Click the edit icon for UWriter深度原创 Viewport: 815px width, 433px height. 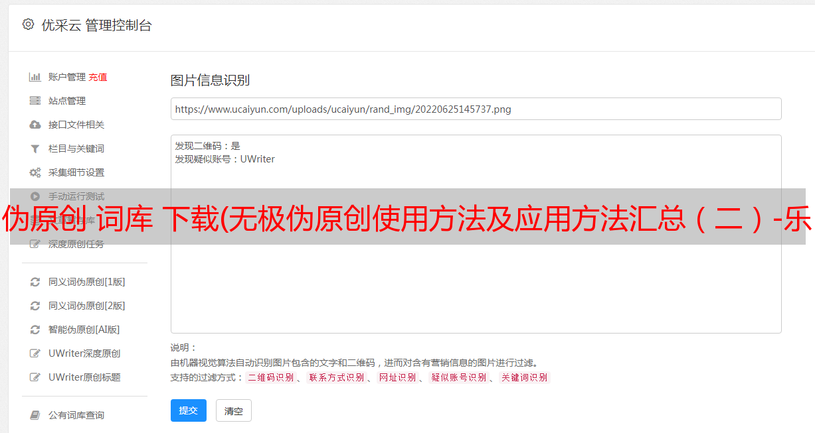35,353
